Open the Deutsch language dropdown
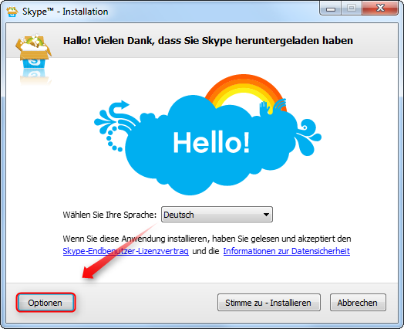Image resolution: width=404 pixels, height=329 pixels. coord(217,215)
